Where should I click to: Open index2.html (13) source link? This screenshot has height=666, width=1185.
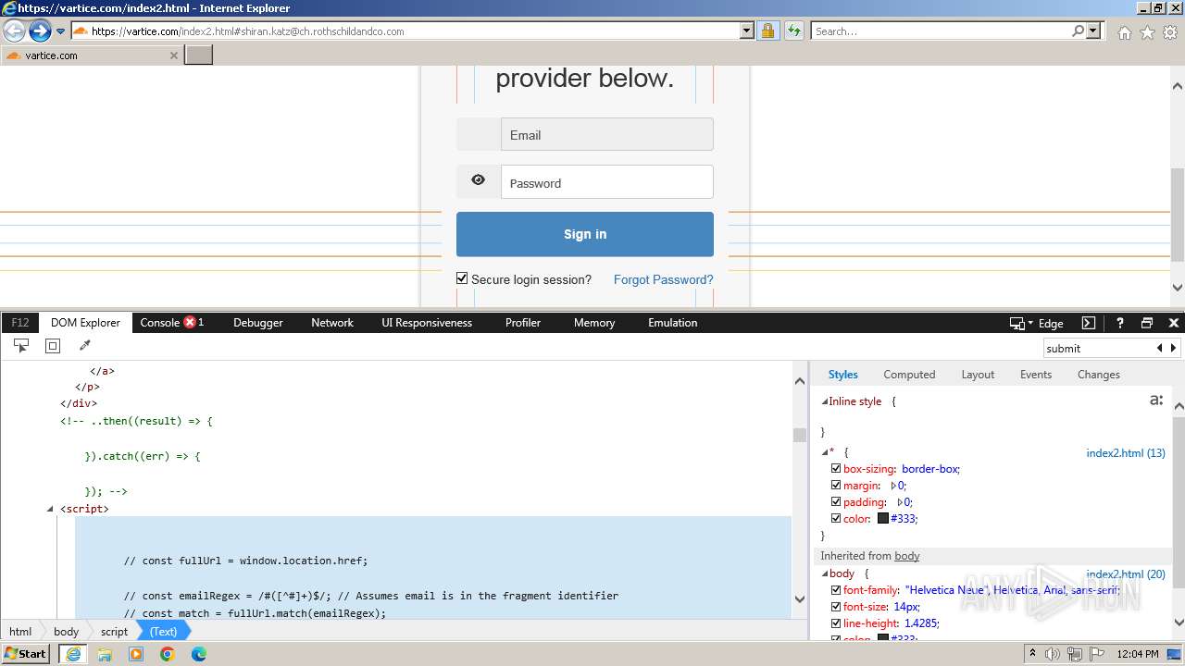click(1126, 453)
